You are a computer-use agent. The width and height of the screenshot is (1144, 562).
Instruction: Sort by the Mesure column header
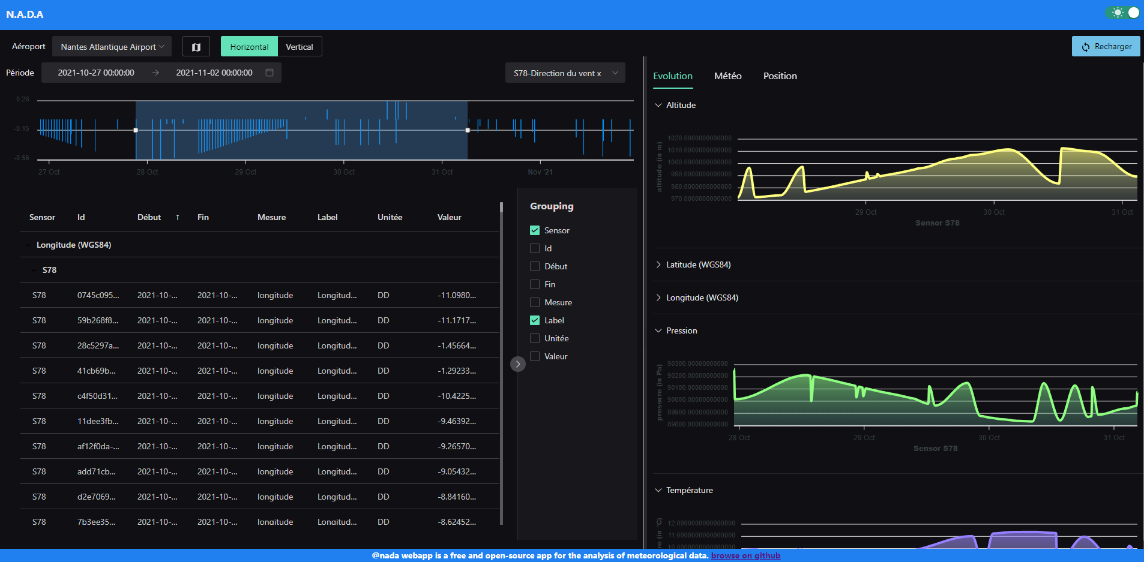click(271, 217)
